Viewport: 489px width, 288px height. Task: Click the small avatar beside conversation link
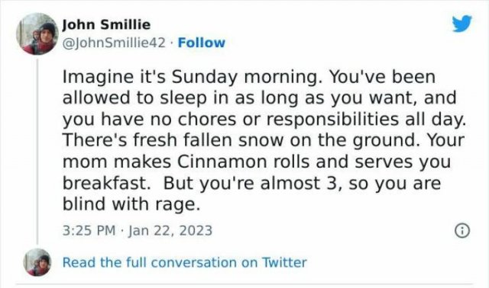click(x=37, y=262)
